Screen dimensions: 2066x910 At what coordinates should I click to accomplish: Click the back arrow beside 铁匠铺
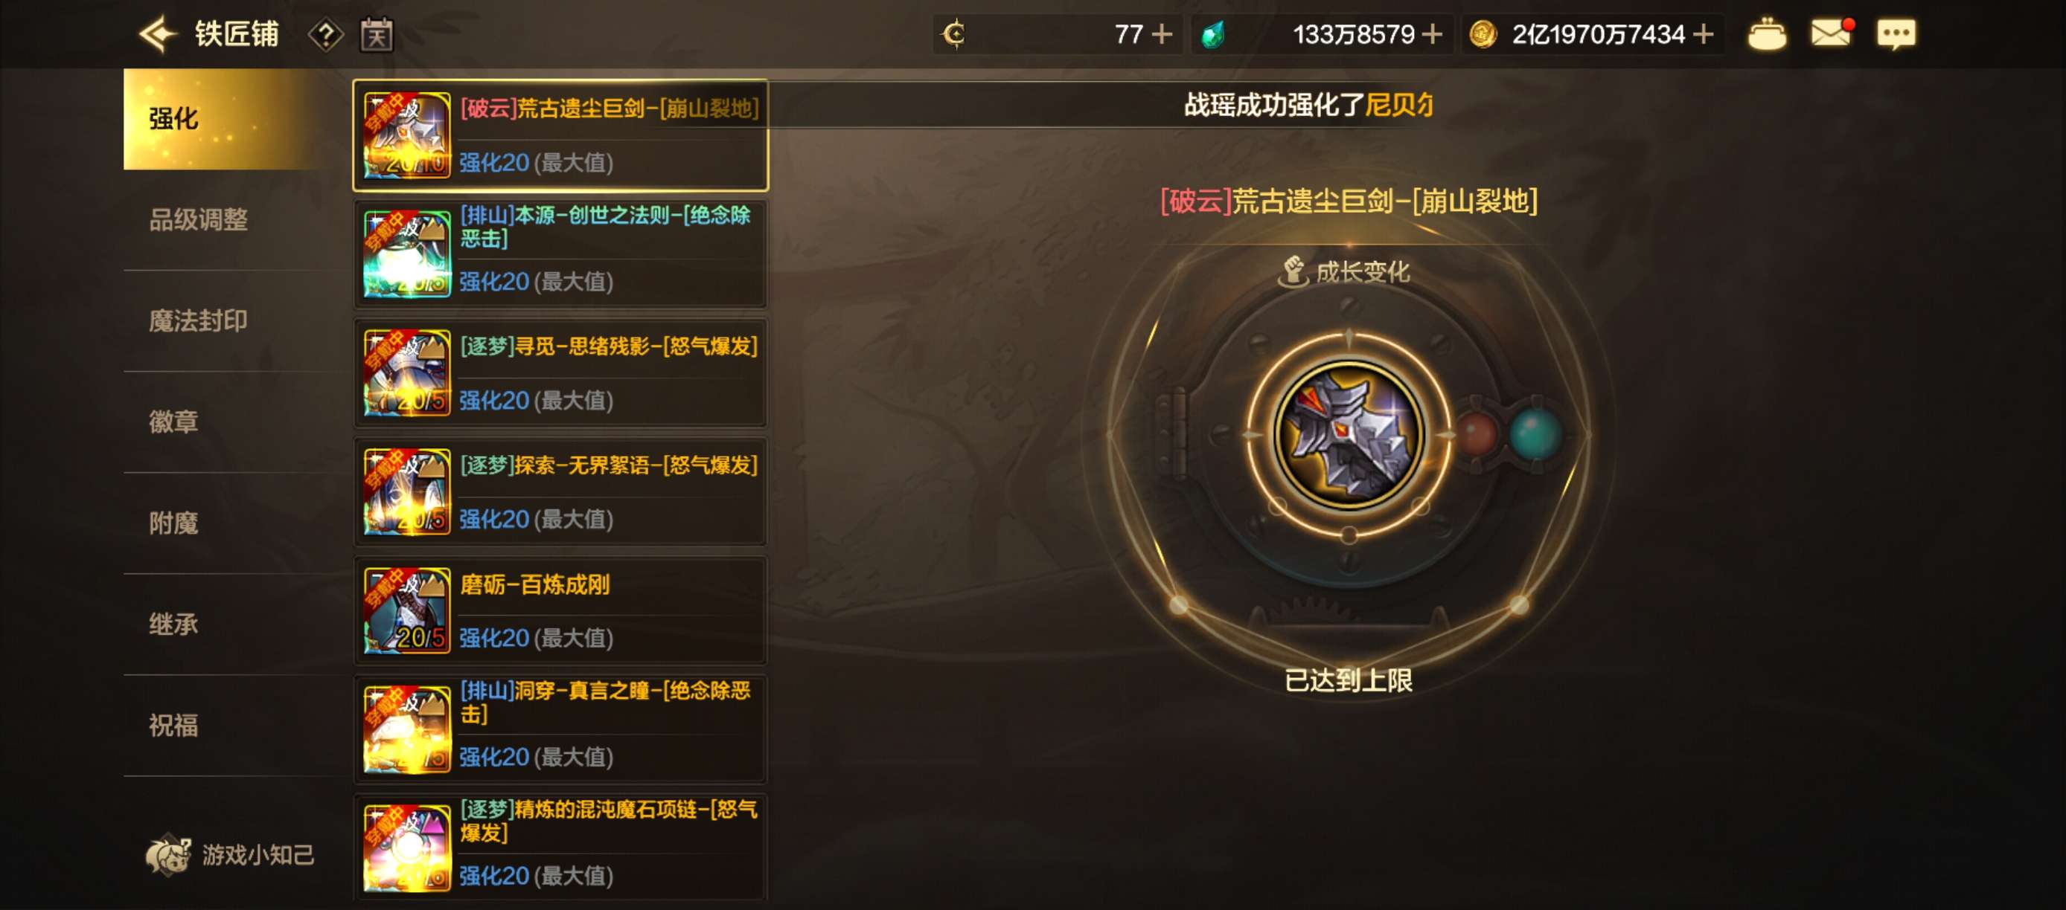[159, 34]
